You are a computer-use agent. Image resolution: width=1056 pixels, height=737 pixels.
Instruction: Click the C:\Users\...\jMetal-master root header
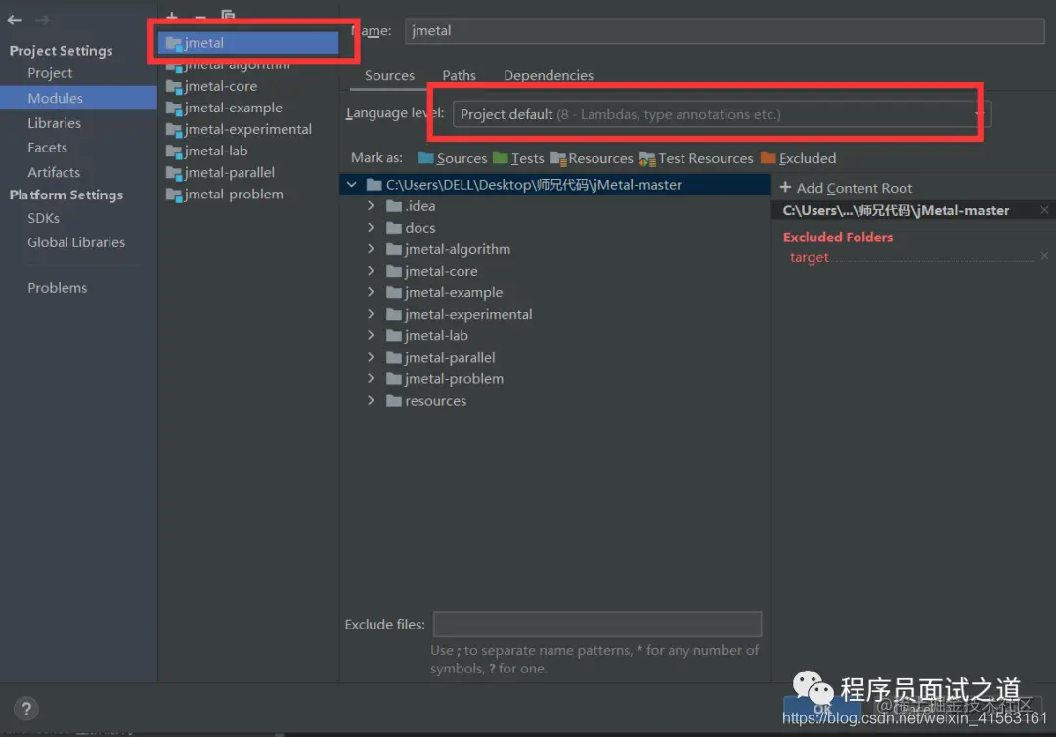coord(896,211)
